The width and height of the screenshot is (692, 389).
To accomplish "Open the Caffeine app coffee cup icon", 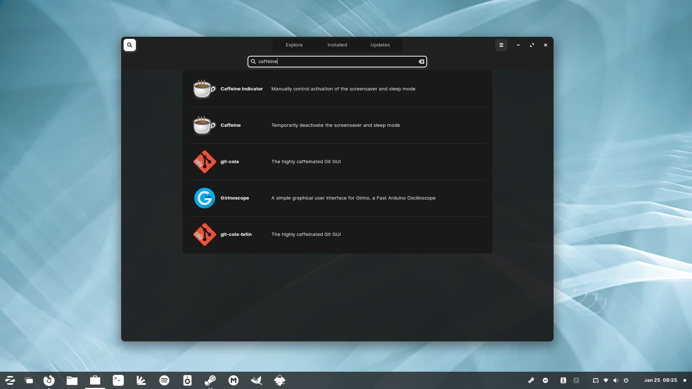I will pyautogui.click(x=204, y=125).
